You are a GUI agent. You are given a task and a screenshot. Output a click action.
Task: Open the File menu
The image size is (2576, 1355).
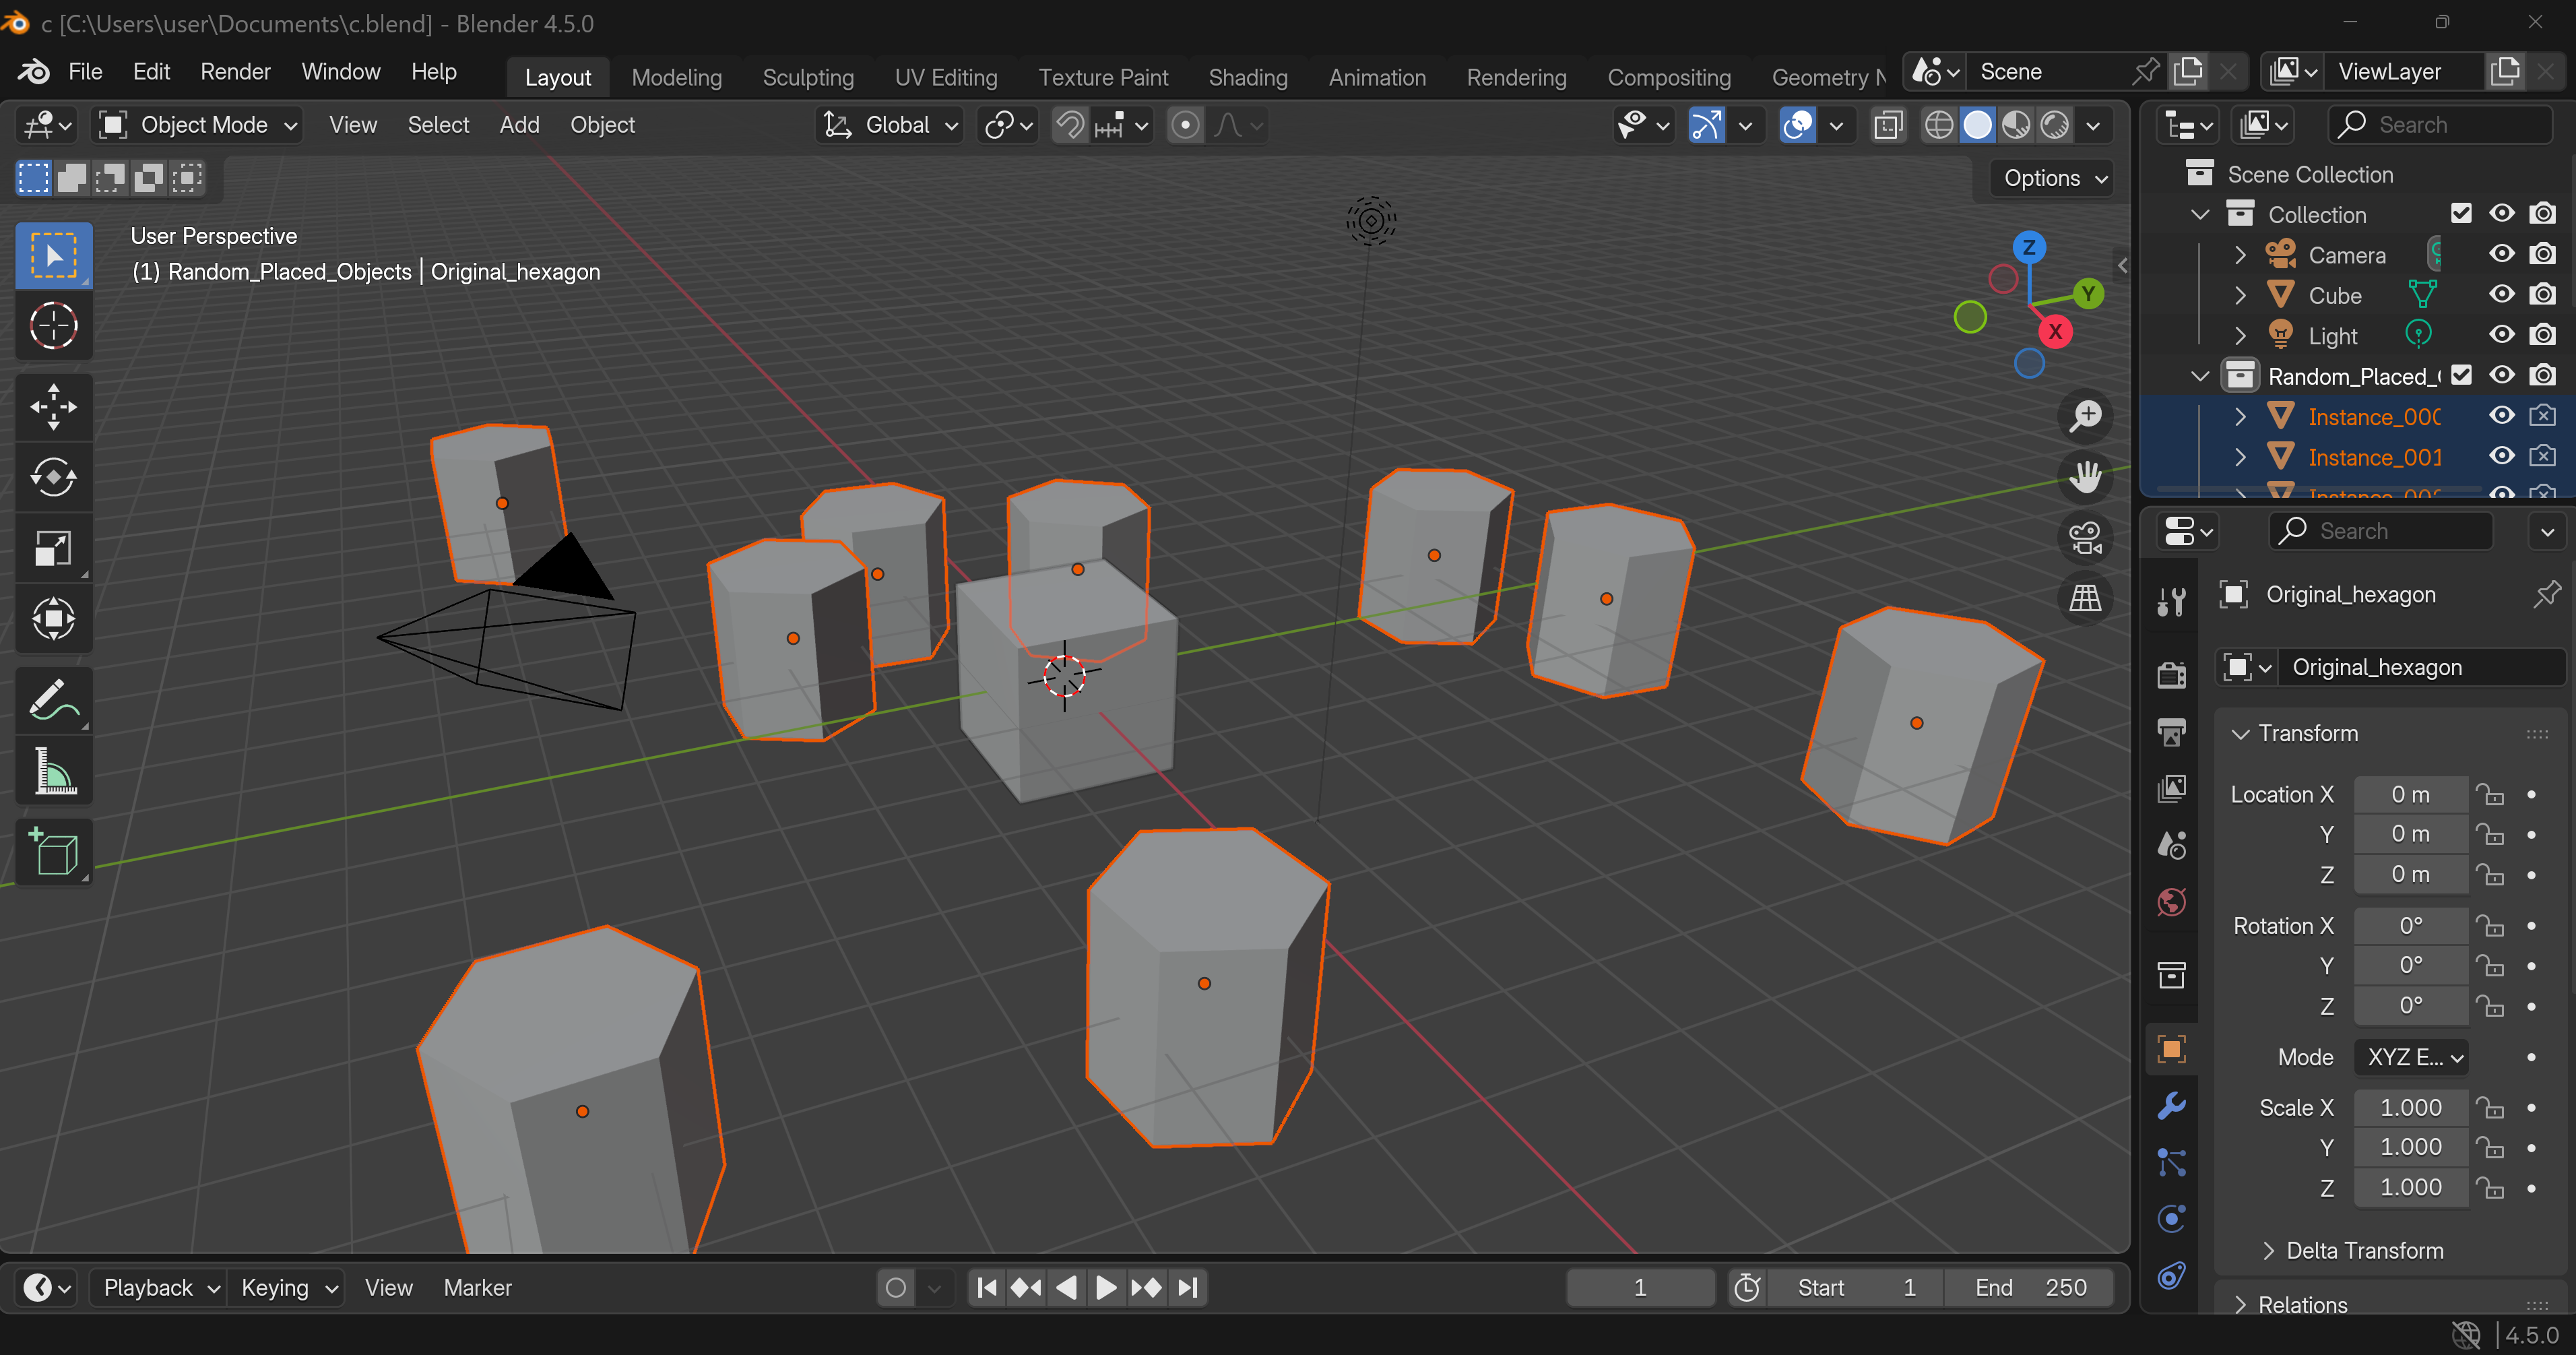tap(85, 72)
